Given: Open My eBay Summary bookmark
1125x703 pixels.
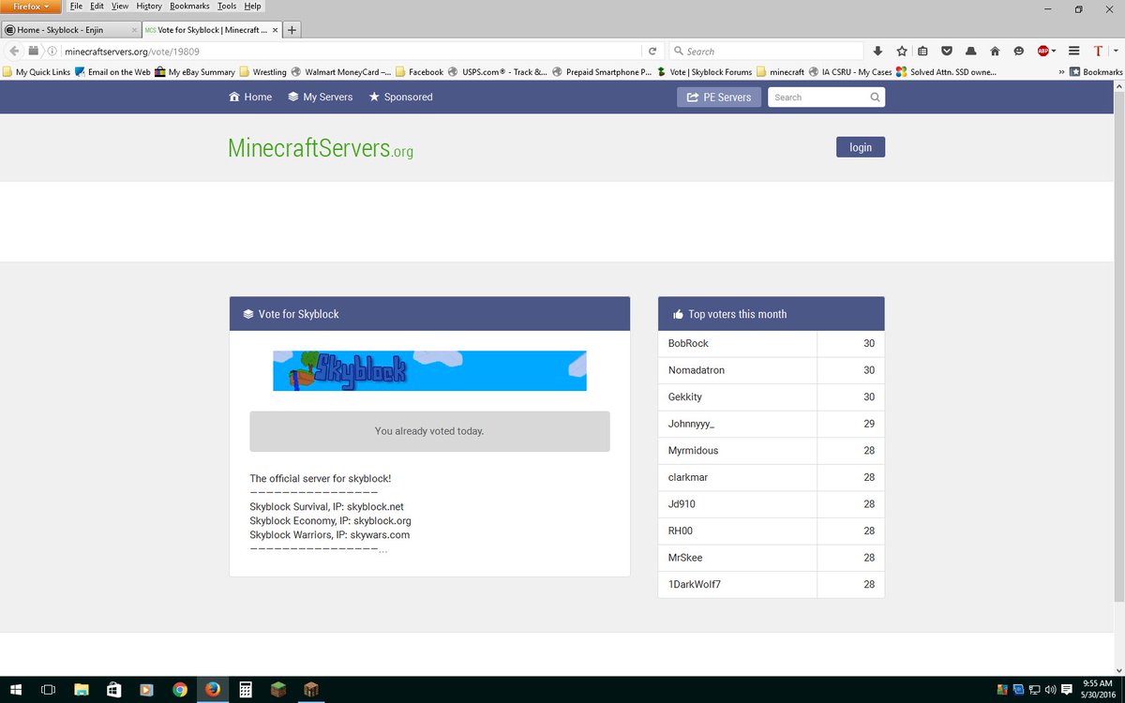Looking at the screenshot, I should pos(195,71).
